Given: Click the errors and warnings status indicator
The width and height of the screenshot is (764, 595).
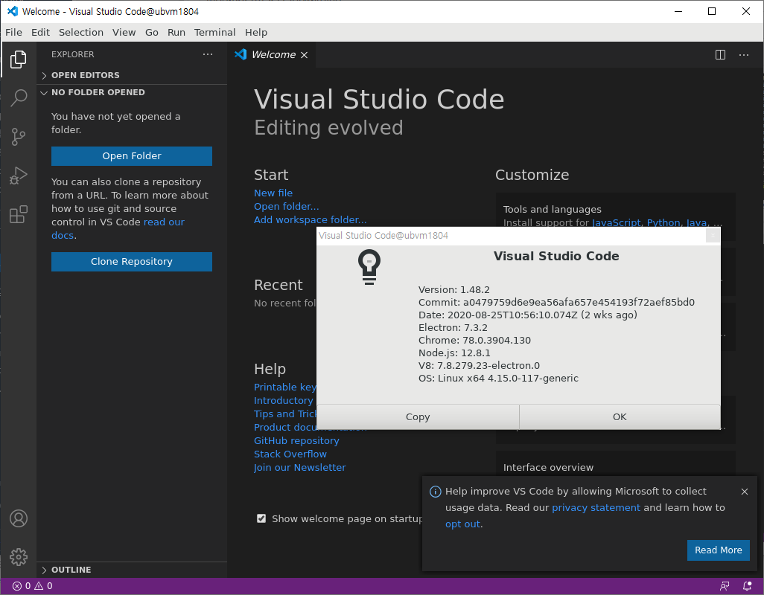Looking at the screenshot, I should pos(32,586).
